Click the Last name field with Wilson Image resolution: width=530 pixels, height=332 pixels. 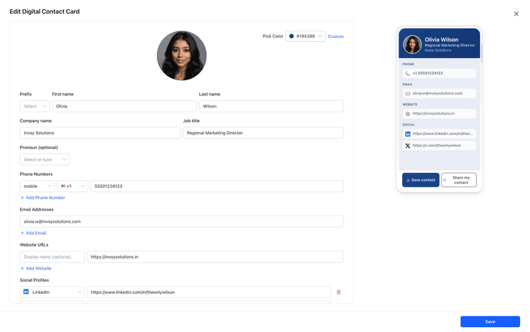coord(271,106)
